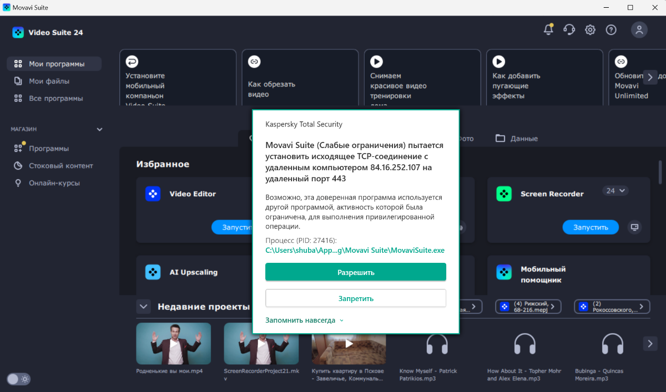Open ScreenRecorderProject21 thumbnail
Screen dimensions: 666x392
click(x=261, y=344)
